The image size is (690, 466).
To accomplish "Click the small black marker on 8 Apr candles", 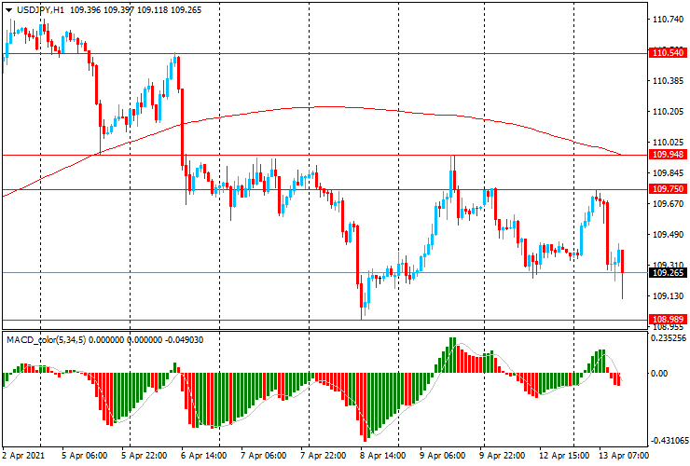I will 380,279.
